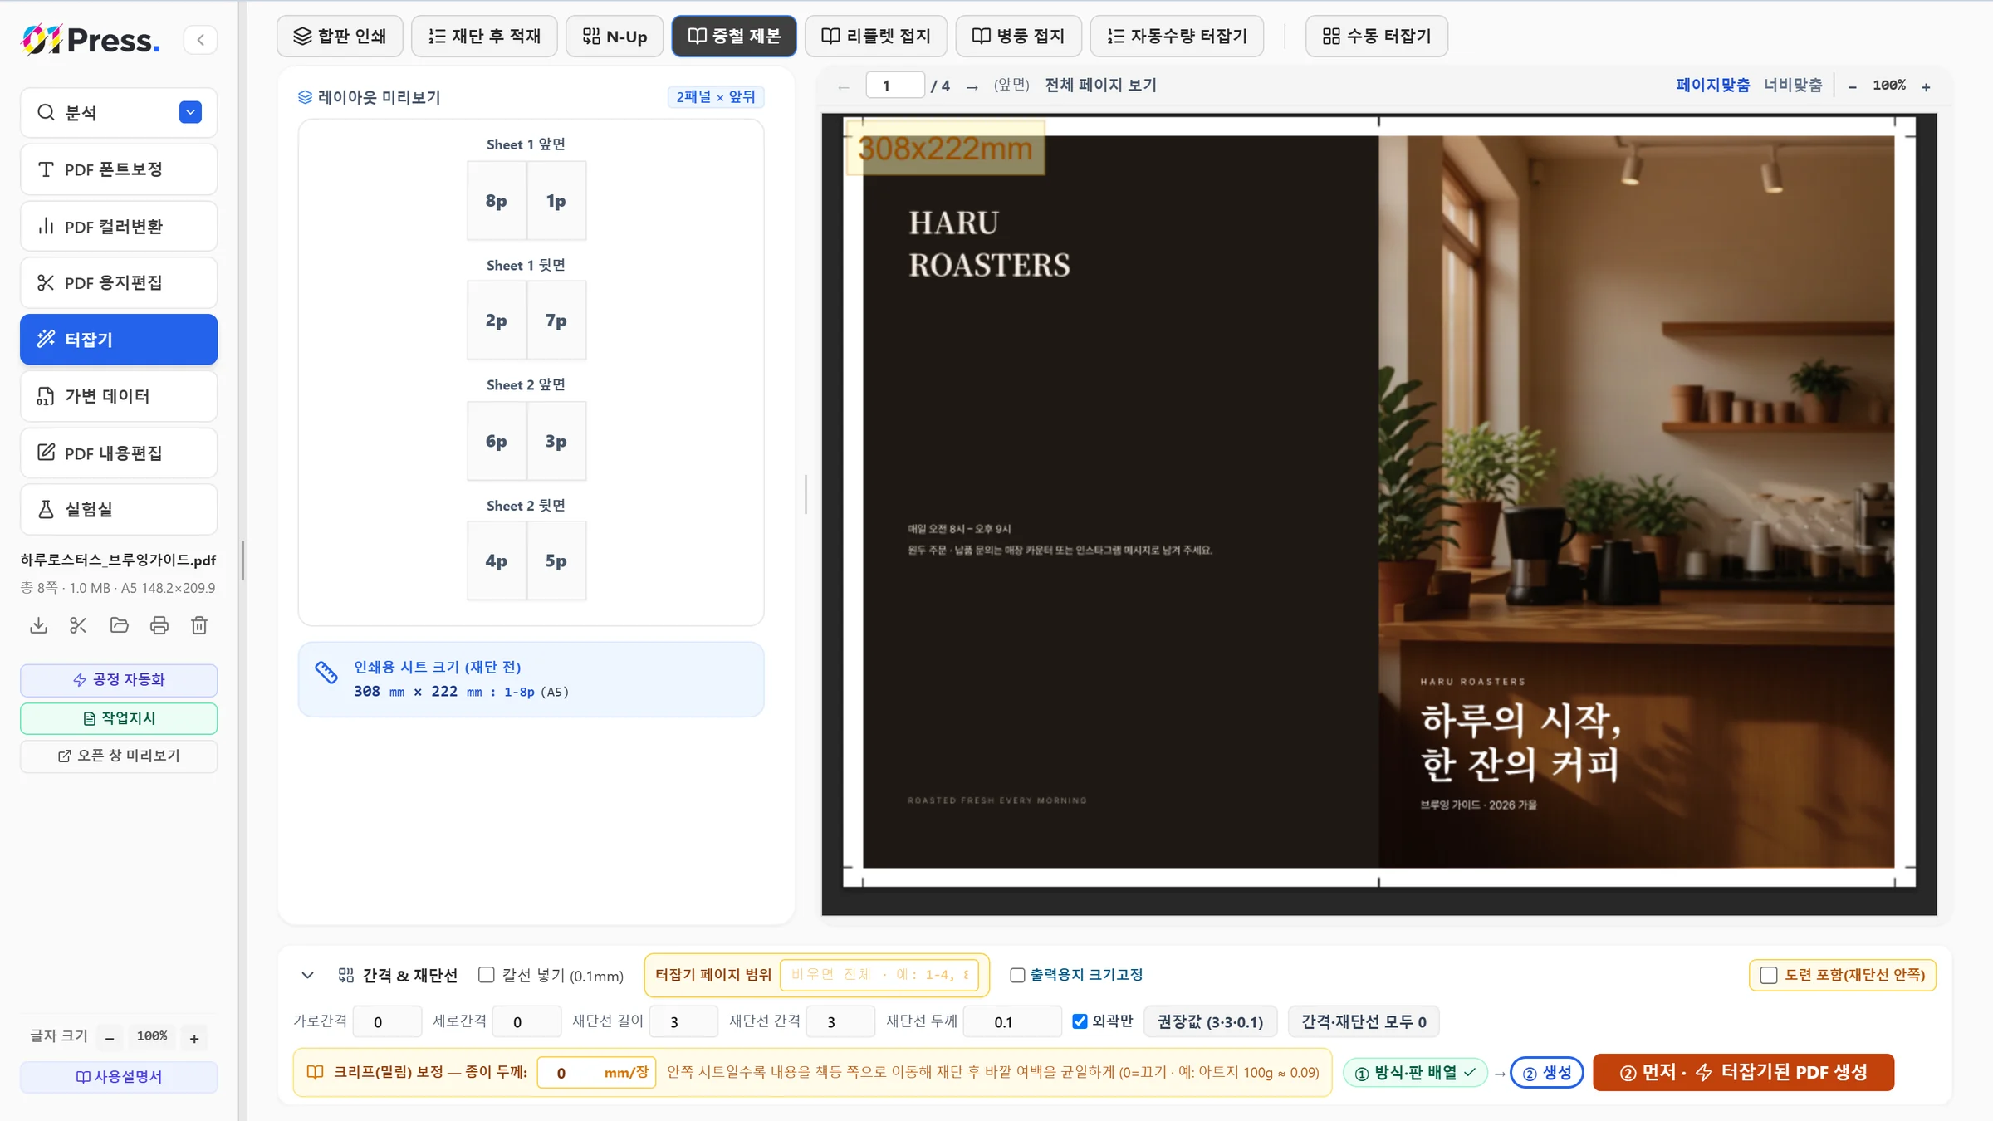Screen dimensions: 1993x1121
Task: Select the 8p thumbnail in Sheet 1 앞면
Action: [x=497, y=201]
